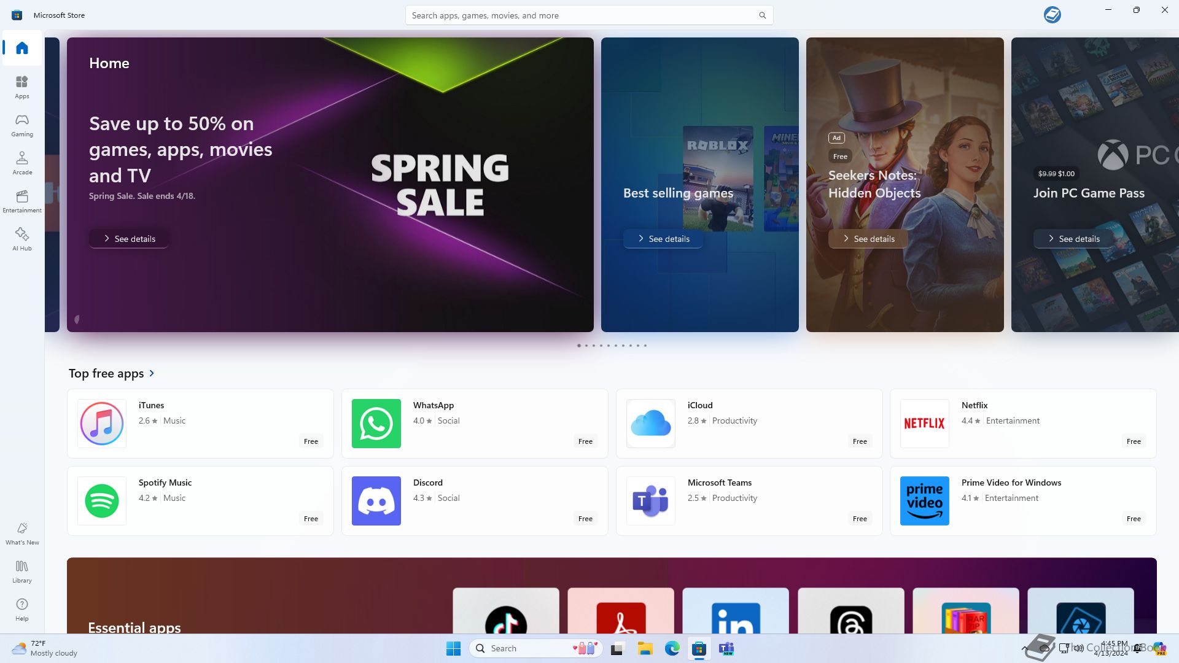See details for Seekers Notes
Viewport: 1179px width, 663px height.
pos(868,239)
